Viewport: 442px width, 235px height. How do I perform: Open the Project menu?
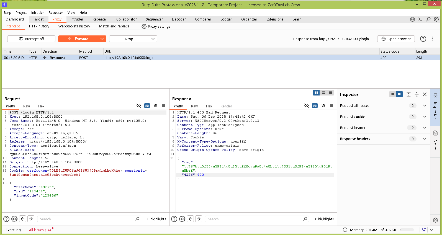click(x=21, y=12)
